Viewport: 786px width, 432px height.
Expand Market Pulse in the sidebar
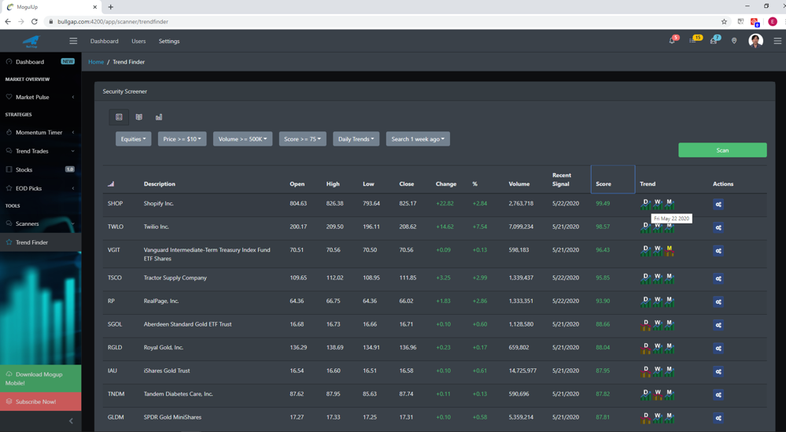[x=41, y=98]
